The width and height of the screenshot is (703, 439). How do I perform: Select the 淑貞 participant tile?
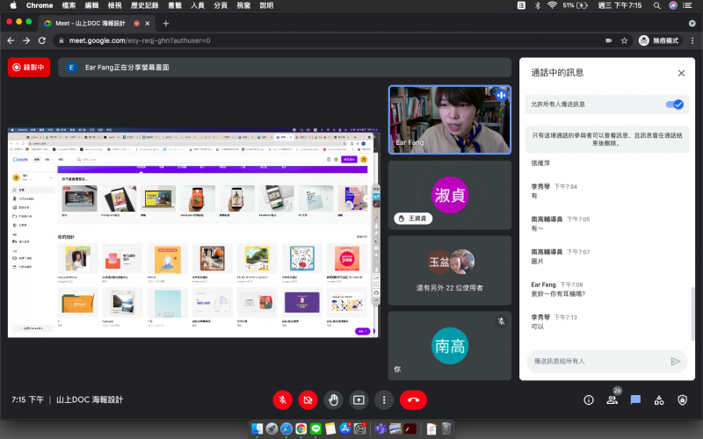(450, 195)
